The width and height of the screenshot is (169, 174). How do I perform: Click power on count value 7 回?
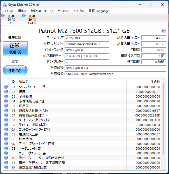pyautogui.click(x=154, y=56)
